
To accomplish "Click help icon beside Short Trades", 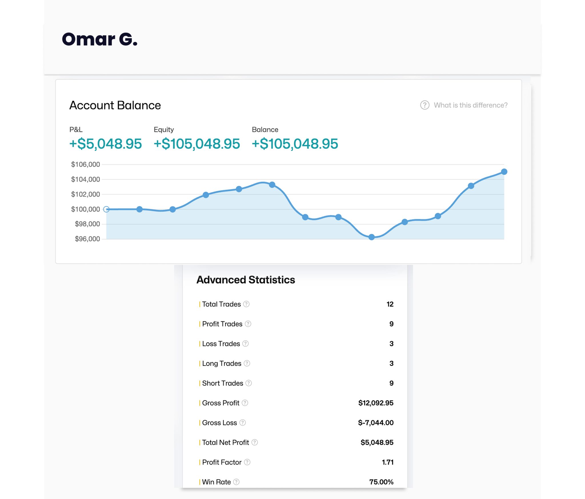I will tap(249, 383).
